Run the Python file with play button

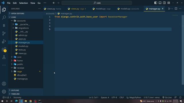tap(169, 9)
